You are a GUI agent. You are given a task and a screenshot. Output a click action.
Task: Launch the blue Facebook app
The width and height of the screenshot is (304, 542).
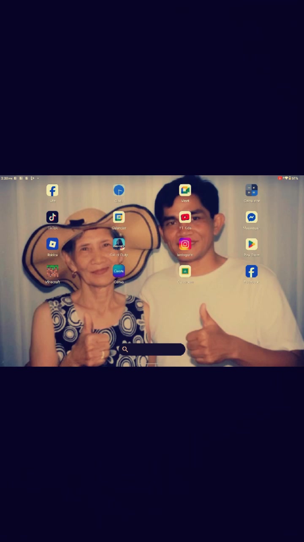(251, 271)
